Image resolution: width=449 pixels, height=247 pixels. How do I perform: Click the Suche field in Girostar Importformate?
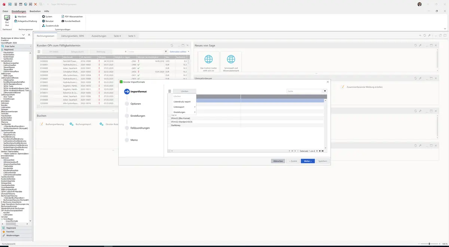pyautogui.click(x=304, y=91)
